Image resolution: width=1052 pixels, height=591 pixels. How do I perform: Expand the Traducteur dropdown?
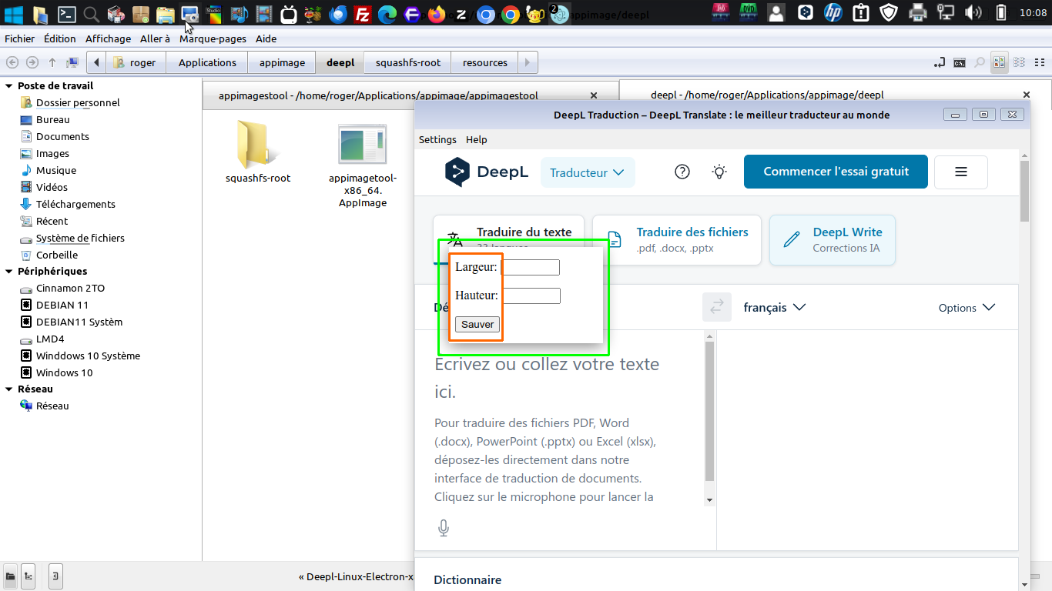coord(587,172)
